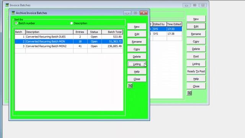Image resolution: width=245 pixels, height=138 pixels.
Task: Close Archive Invoice Batches with red X
Action: 144,13
